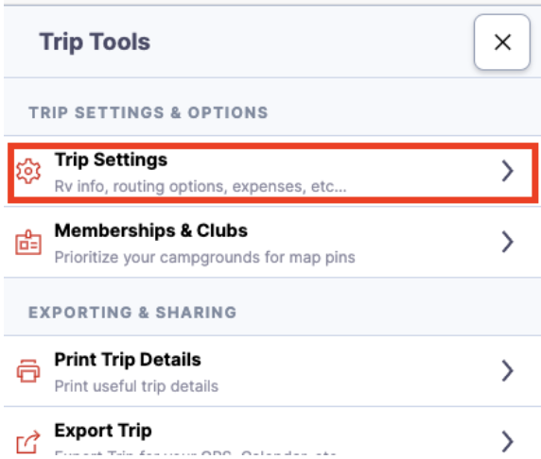Click the printer icon for Print Trip Details
The width and height of the screenshot is (541, 459).
28,371
